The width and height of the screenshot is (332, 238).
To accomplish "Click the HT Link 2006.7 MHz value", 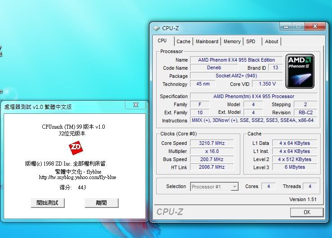I will pos(212,167).
